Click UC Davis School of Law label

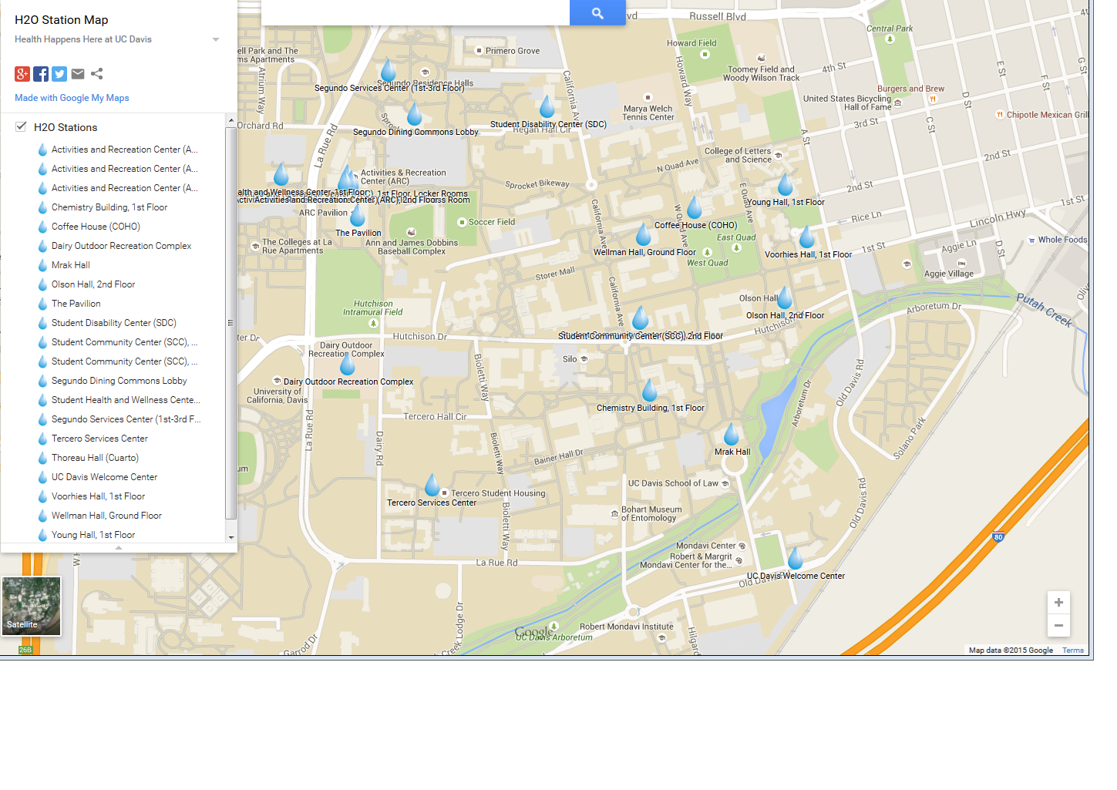click(673, 483)
